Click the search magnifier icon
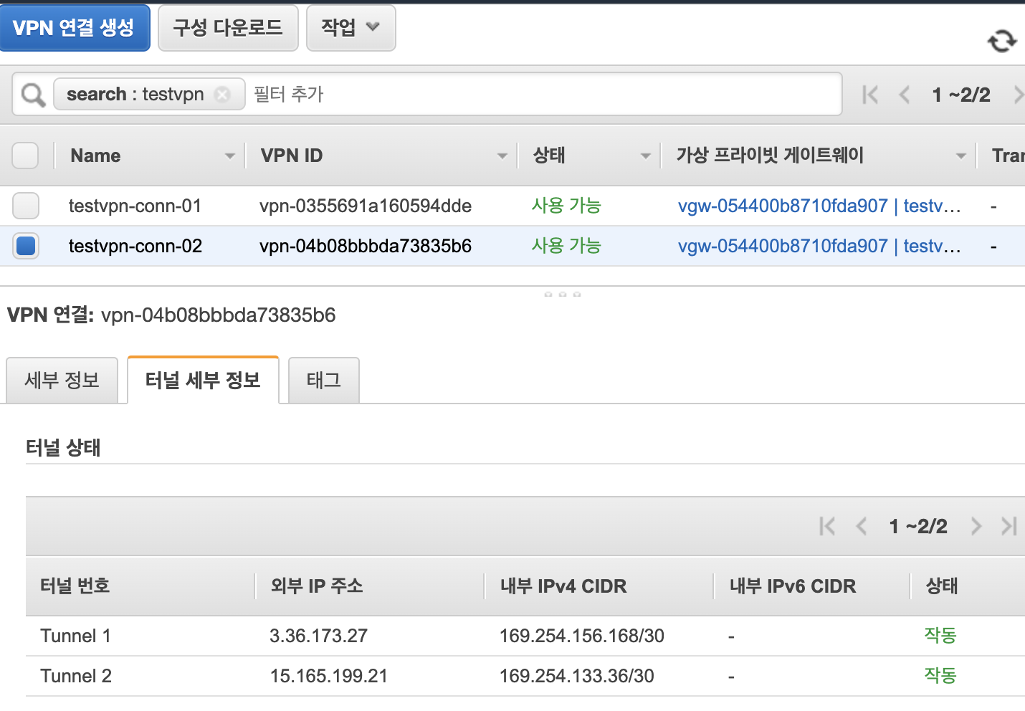 click(x=33, y=95)
